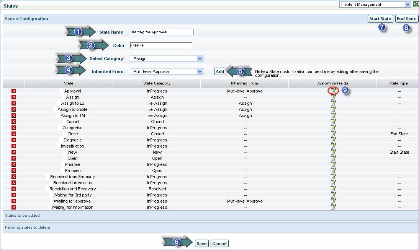Open customize fields for Approval state
The height and width of the screenshot is (250, 419).
coord(333,91)
